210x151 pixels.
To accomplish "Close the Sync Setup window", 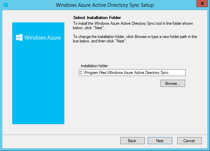I will tap(202, 3).
